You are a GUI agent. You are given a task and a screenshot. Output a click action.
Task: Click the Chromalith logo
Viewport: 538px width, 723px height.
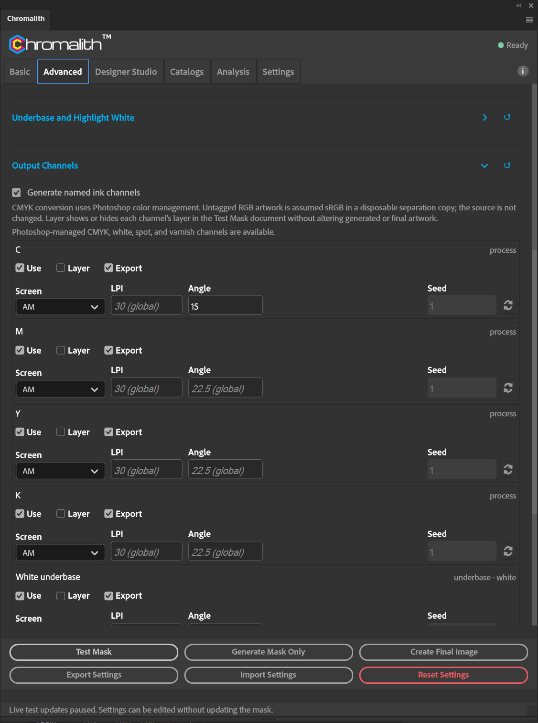60,44
